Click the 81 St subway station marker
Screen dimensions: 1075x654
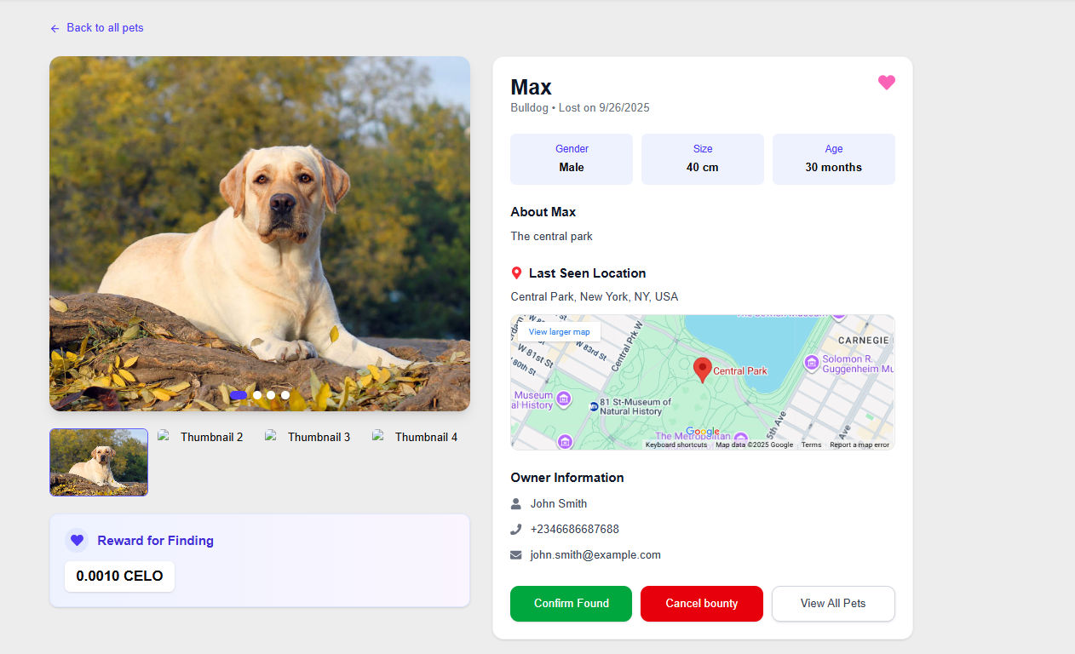[594, 407]
